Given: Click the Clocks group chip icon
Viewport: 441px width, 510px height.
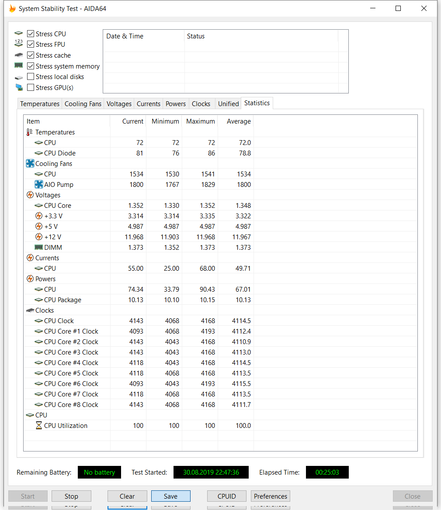Looking at the screenshot, I should [30, 310].
